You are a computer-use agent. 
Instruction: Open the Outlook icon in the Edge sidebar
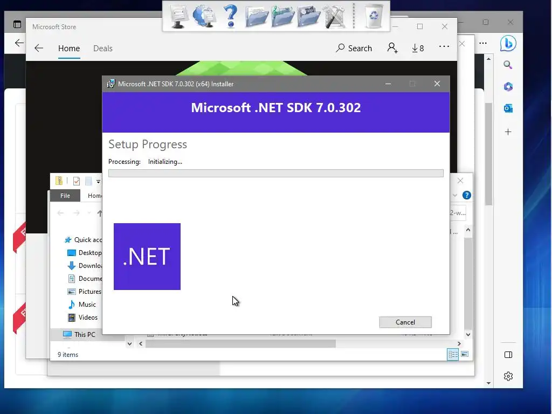tap(508, 108)
